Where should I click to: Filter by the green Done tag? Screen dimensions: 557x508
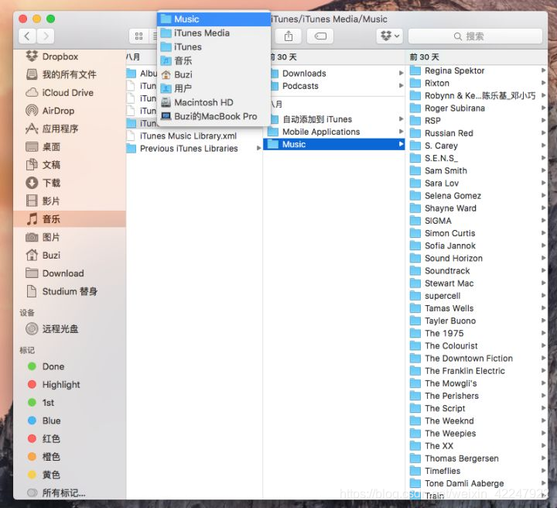tap(70, 366)
